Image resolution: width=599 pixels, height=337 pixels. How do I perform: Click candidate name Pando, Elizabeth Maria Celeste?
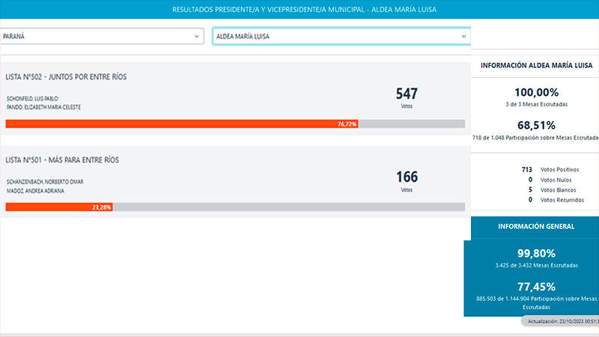click(43, 107)
